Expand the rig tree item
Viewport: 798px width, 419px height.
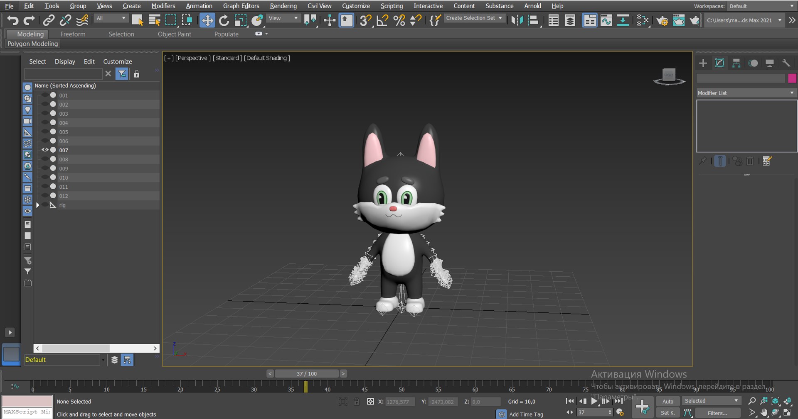click(x=38, y=205)
